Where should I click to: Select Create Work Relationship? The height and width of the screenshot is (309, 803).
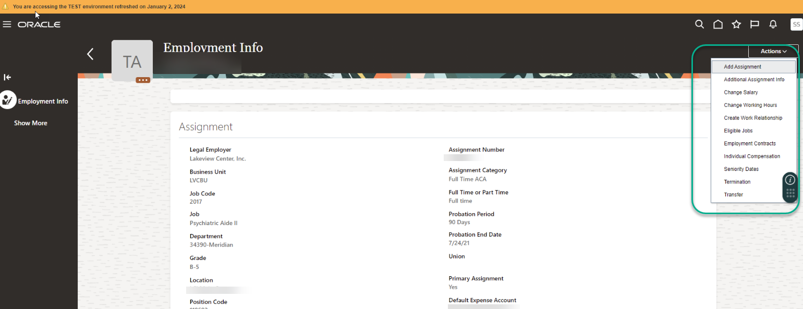753,118
